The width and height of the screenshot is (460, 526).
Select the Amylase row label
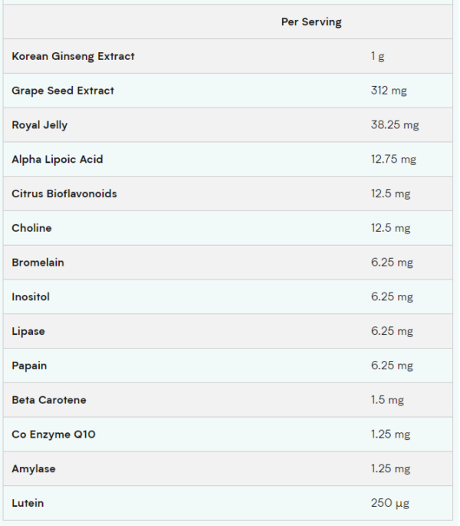[x=34, y=468]
